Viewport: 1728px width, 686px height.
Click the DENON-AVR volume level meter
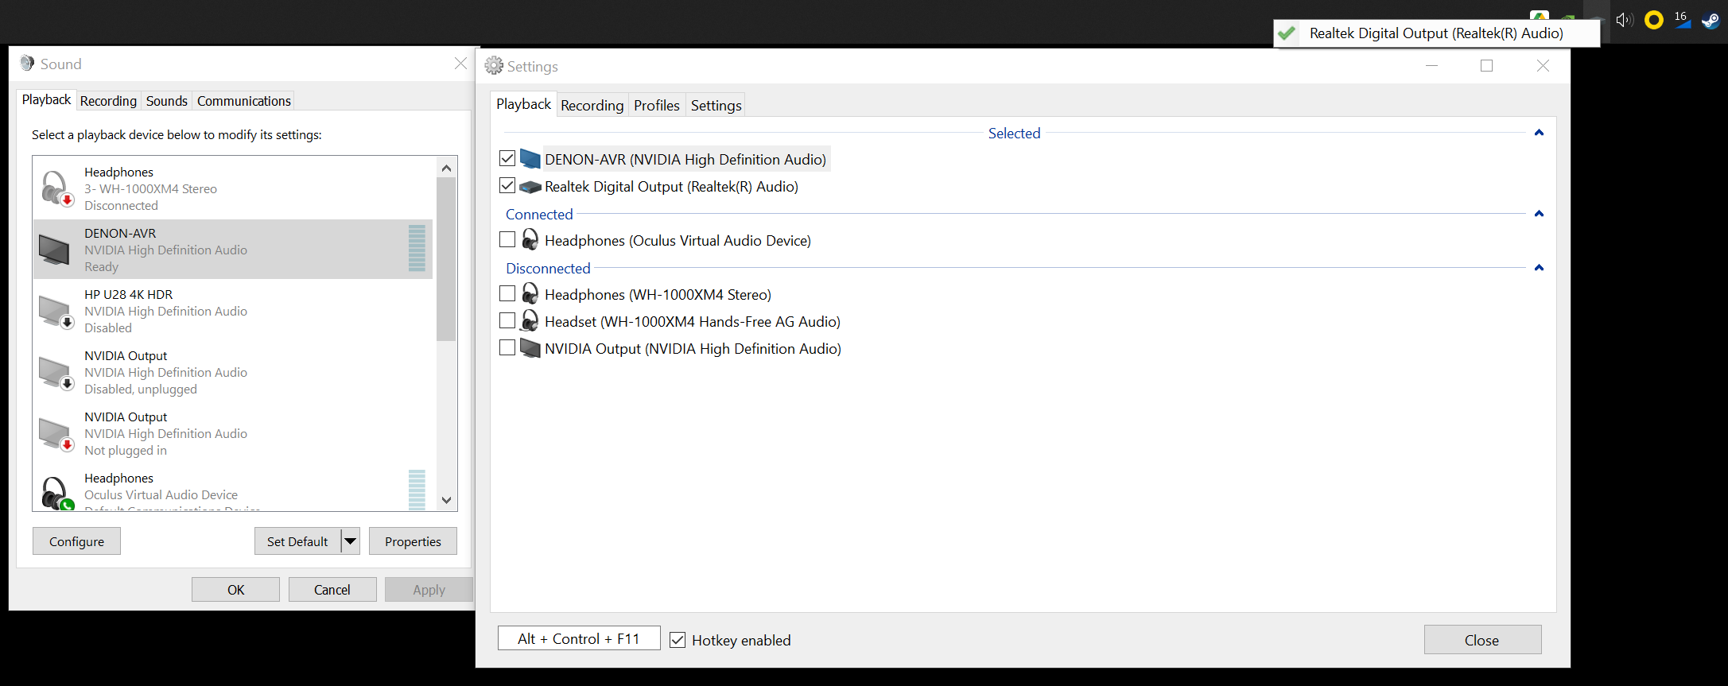pyautogui.click(x=417, y=248)
